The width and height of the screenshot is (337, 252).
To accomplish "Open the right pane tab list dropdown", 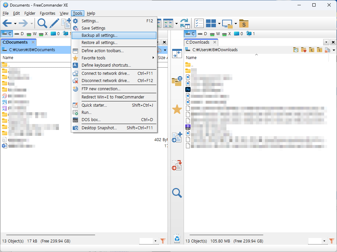I will click(x=326, y=42).
